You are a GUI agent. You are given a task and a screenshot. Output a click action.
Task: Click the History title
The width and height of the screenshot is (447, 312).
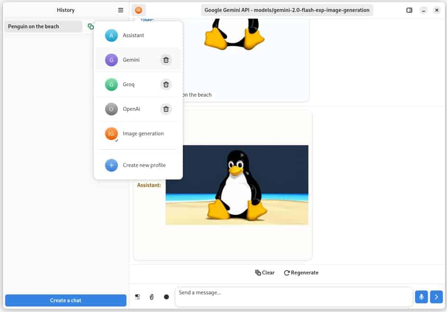coord(65,10)
